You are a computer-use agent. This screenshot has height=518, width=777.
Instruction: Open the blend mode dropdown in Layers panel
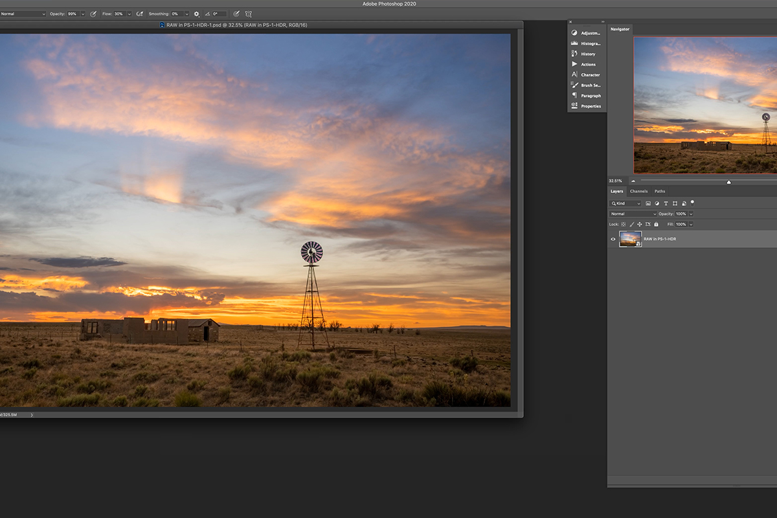click(x=633, y=214)
